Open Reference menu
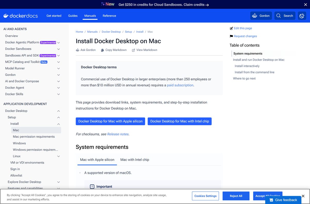The width and height of the screenshot is (310, 204). click(x=109, y=16)
